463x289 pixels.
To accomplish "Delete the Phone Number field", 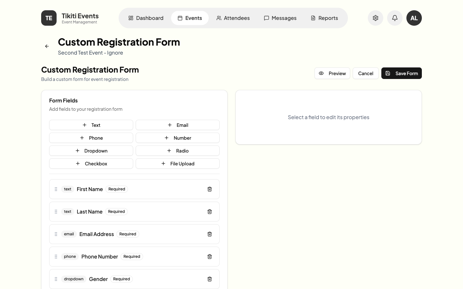I will click(210, 257).
